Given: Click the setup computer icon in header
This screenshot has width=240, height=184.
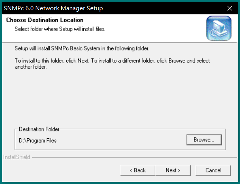Looking at the screenshot, I should (x=218, y=28).
